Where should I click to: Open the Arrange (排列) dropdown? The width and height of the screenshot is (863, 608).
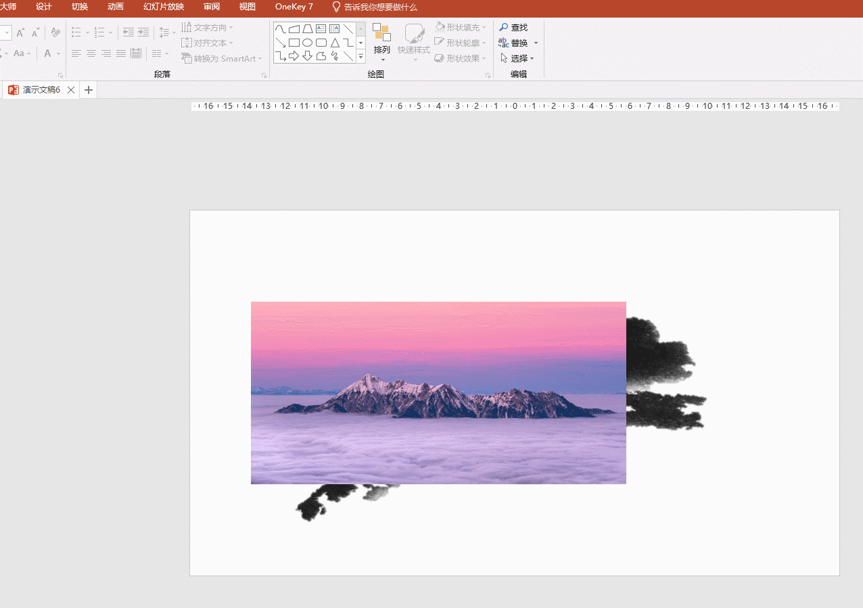click(x=382, y=42)
